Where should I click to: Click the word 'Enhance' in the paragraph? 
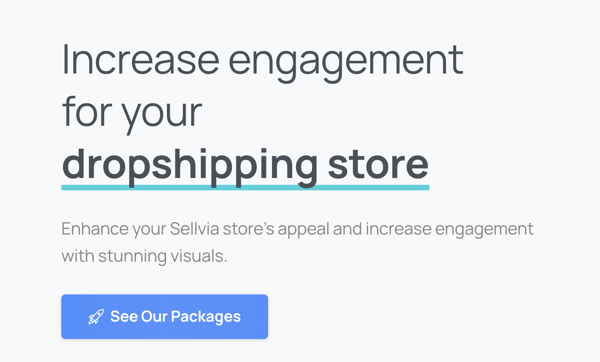[95, 229]
